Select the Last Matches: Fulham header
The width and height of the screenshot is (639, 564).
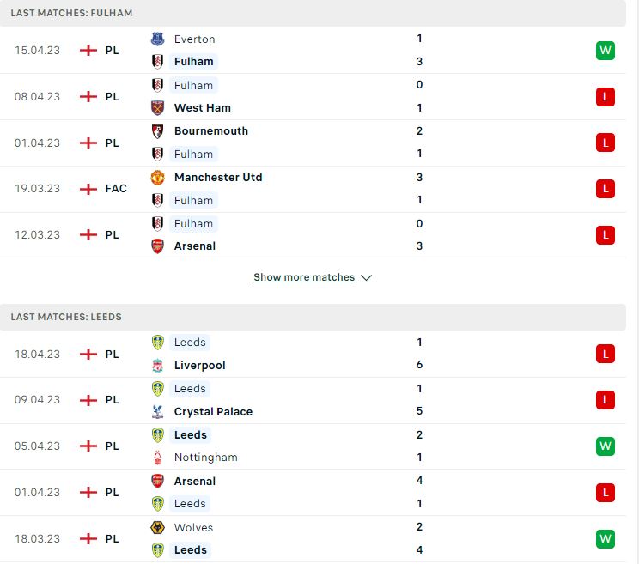click(x=72, y=13)
